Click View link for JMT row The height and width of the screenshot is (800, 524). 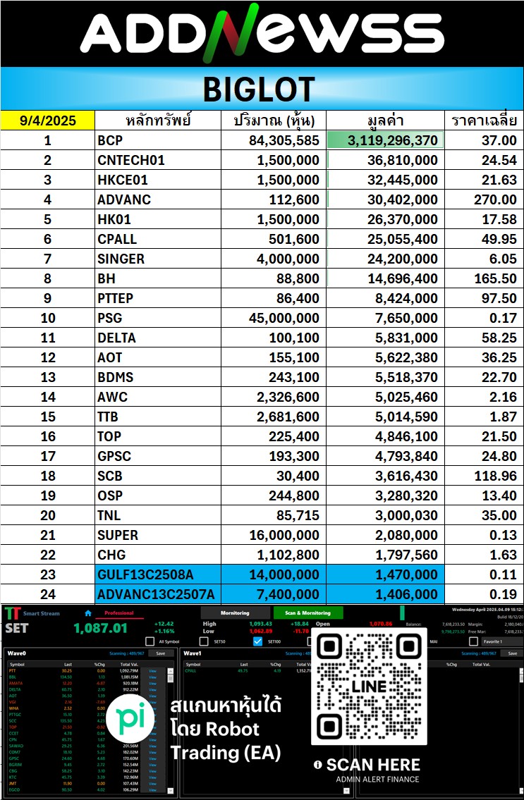(153, 784)
